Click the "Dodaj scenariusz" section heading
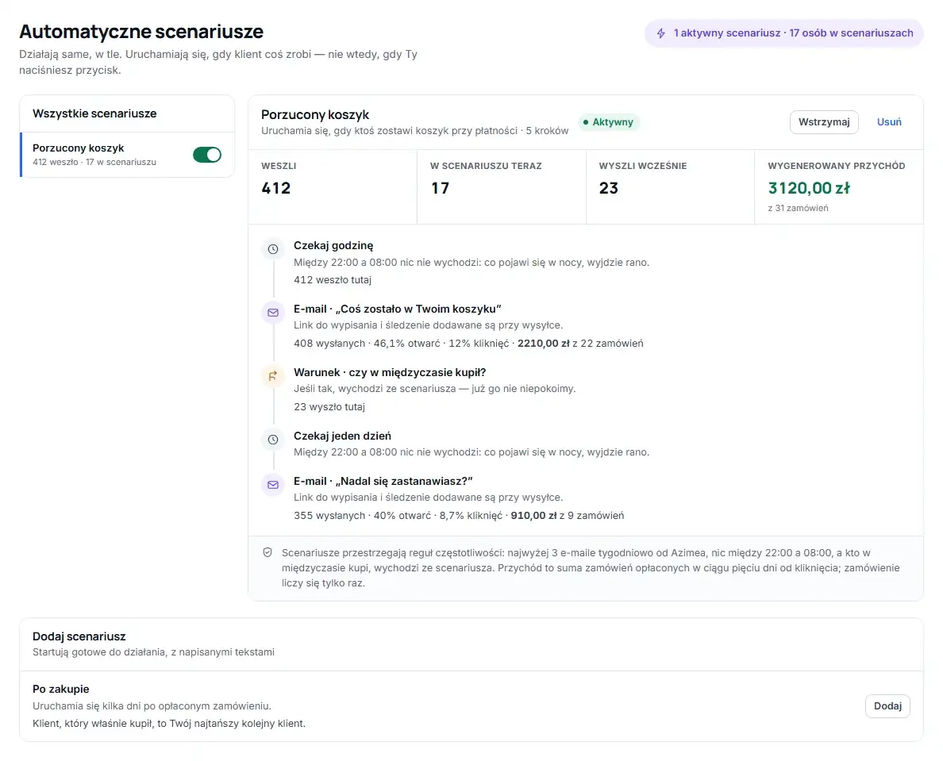The height and width of the screenshot is (761, 943). point(79,636)
